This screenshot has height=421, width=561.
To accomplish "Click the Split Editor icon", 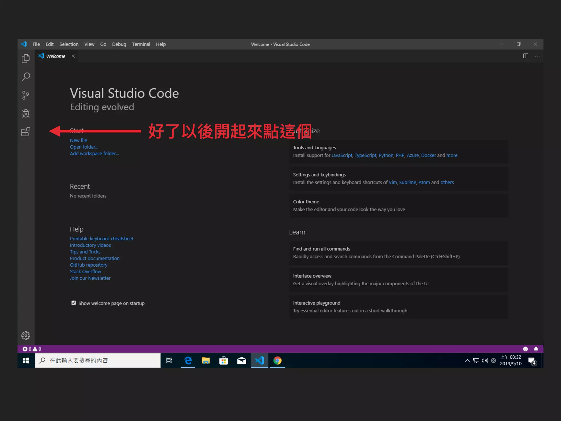I will click(525, 56).
